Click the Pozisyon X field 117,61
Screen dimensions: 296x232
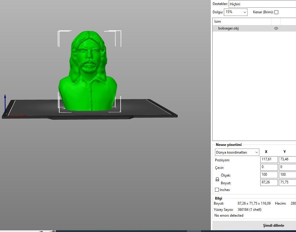coord(269,159)
